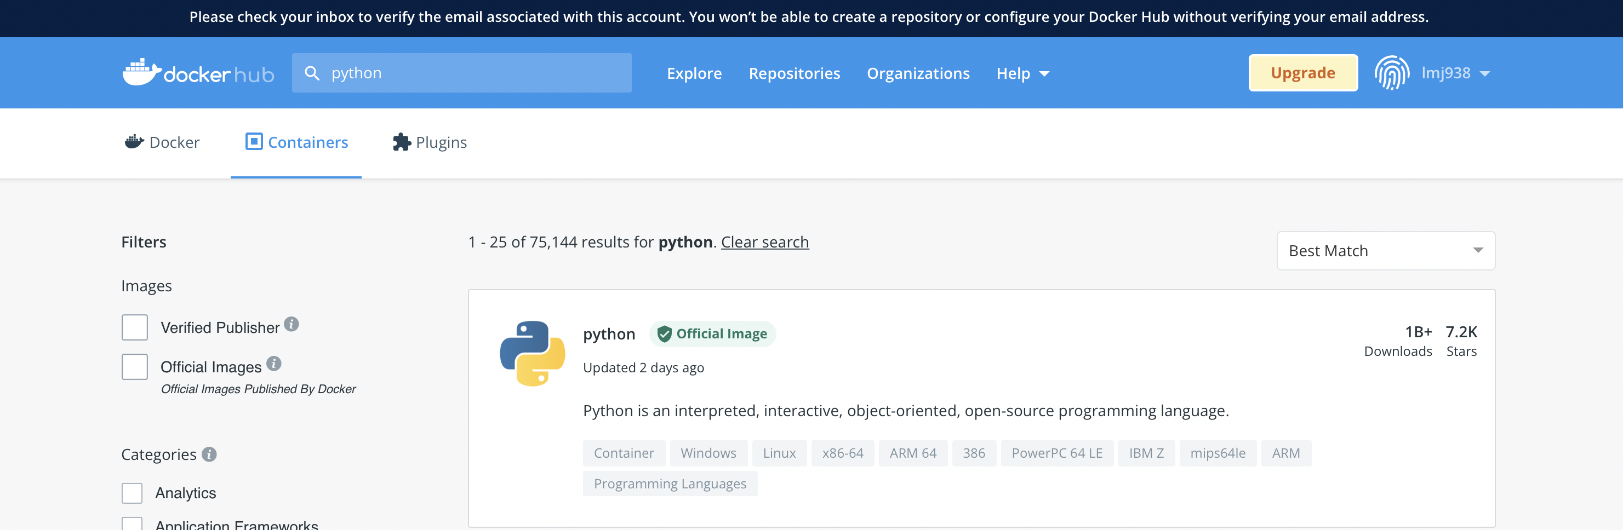Click the Python logo thumbnail

tap(533, 354)
